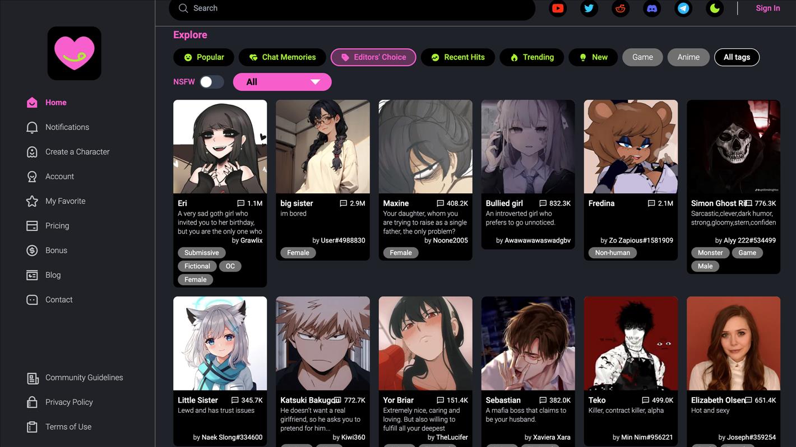Click the My Favorite star icon
Viewport: 796px width, 447px height.
click(x=32, y=201)
